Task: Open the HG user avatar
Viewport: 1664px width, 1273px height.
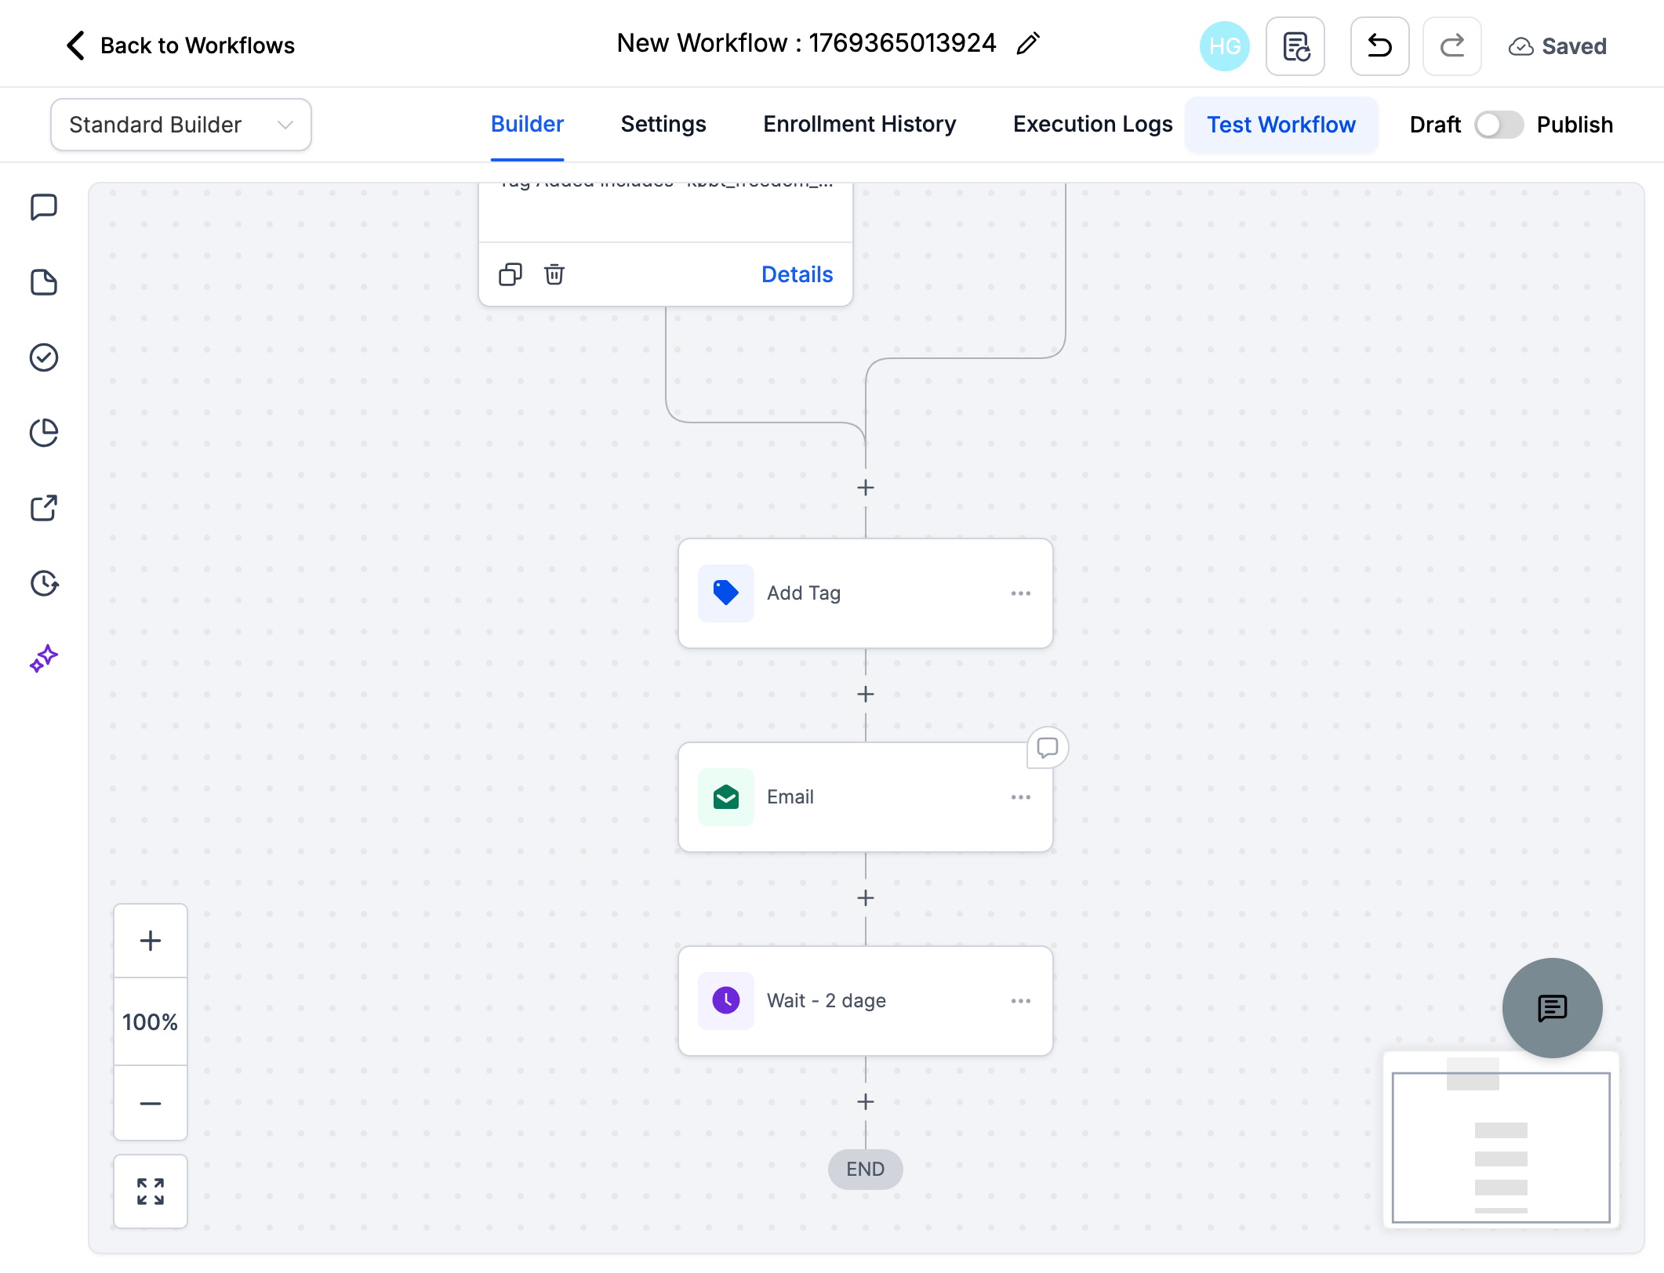Action: [1224, 46]
